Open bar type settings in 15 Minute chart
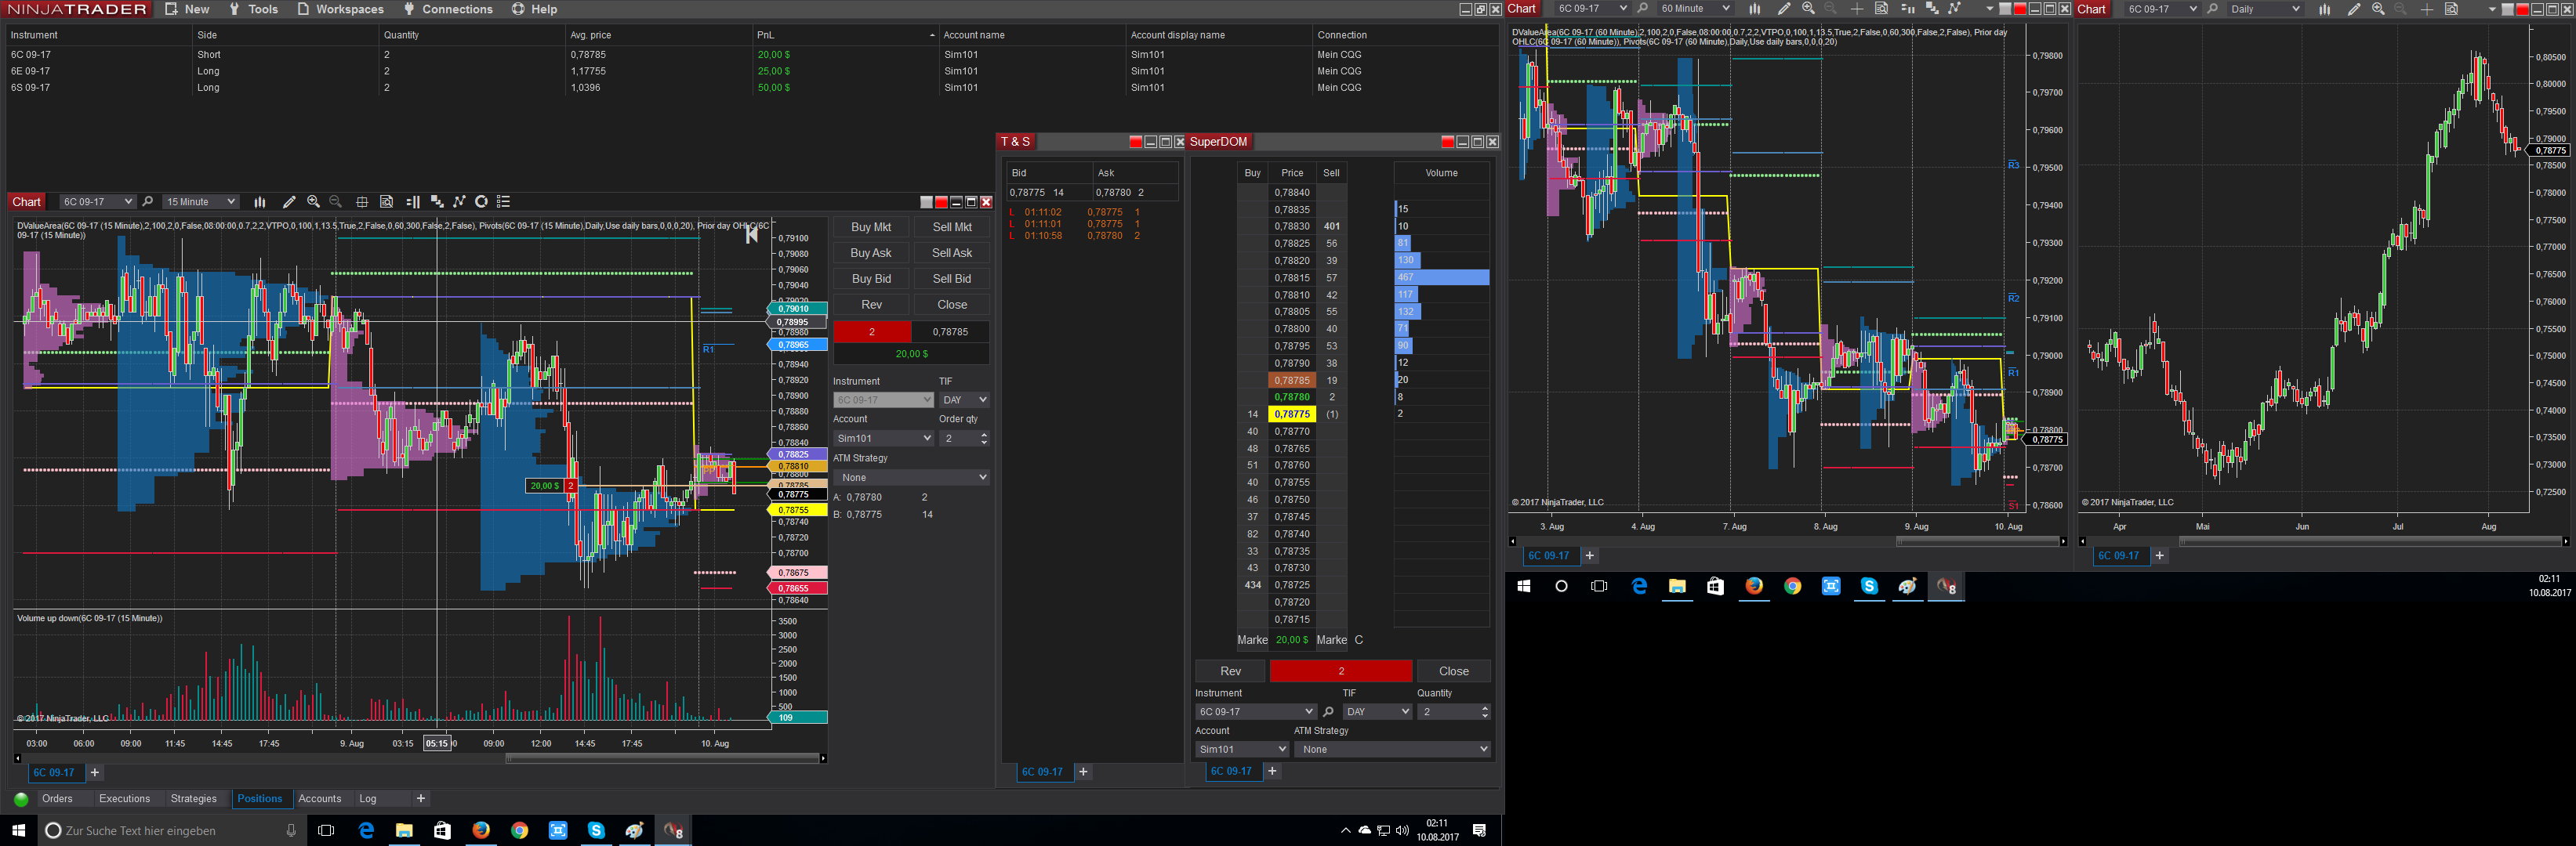Image resolution: width=2576 pixels, height=846 pixels. click(260, 202)
